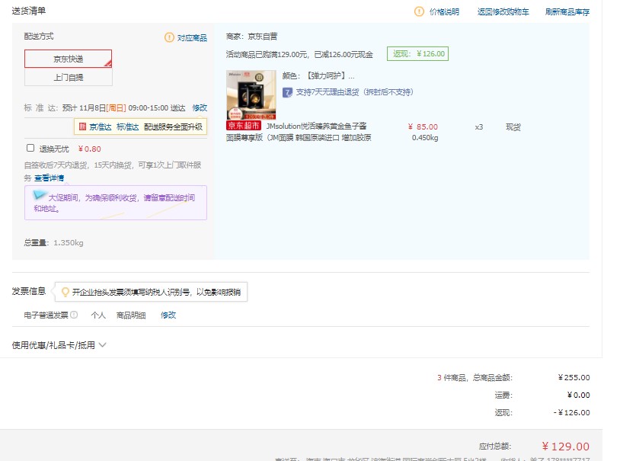Click the red 京东超市 badge
The width and height of the screenshot is (639, 461).
coord(243,126)
